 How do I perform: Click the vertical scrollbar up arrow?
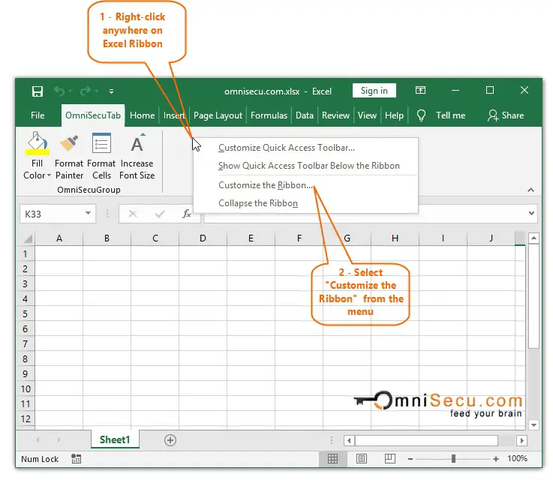pyautogui.click(x=533, y=238)
